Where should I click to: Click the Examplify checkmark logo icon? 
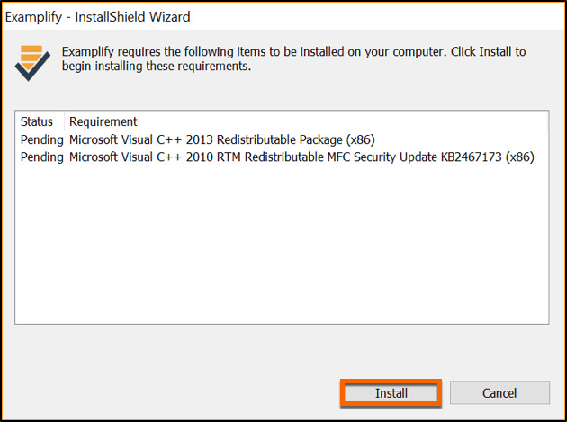point(31,62)
